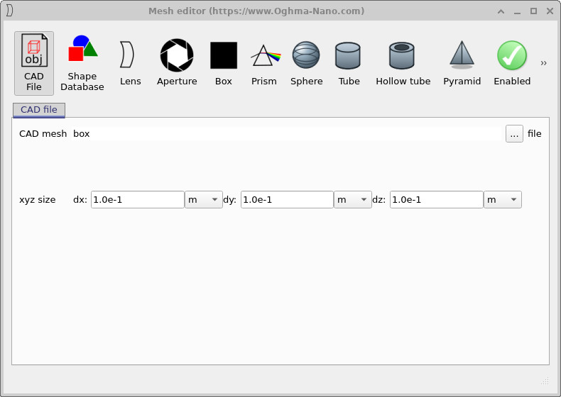Expand the toolbar overflow chevron
Viewport: 561px width, 397px height.
pyautogui.click(x=543, y=63)
